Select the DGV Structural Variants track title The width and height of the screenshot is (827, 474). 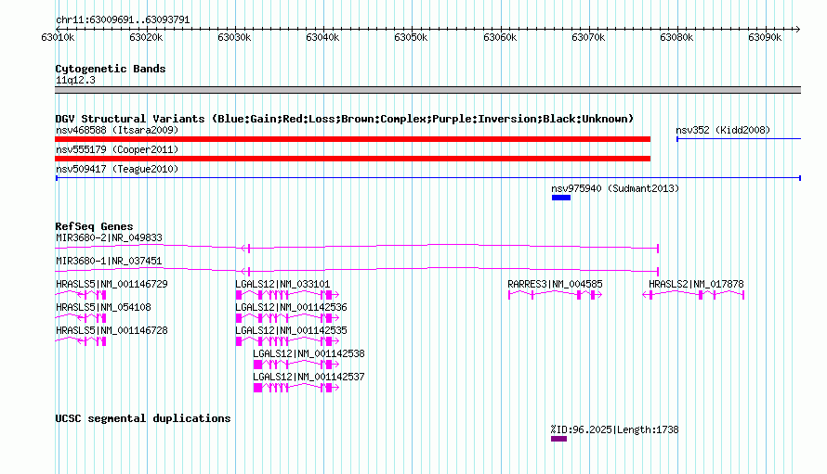345,119
